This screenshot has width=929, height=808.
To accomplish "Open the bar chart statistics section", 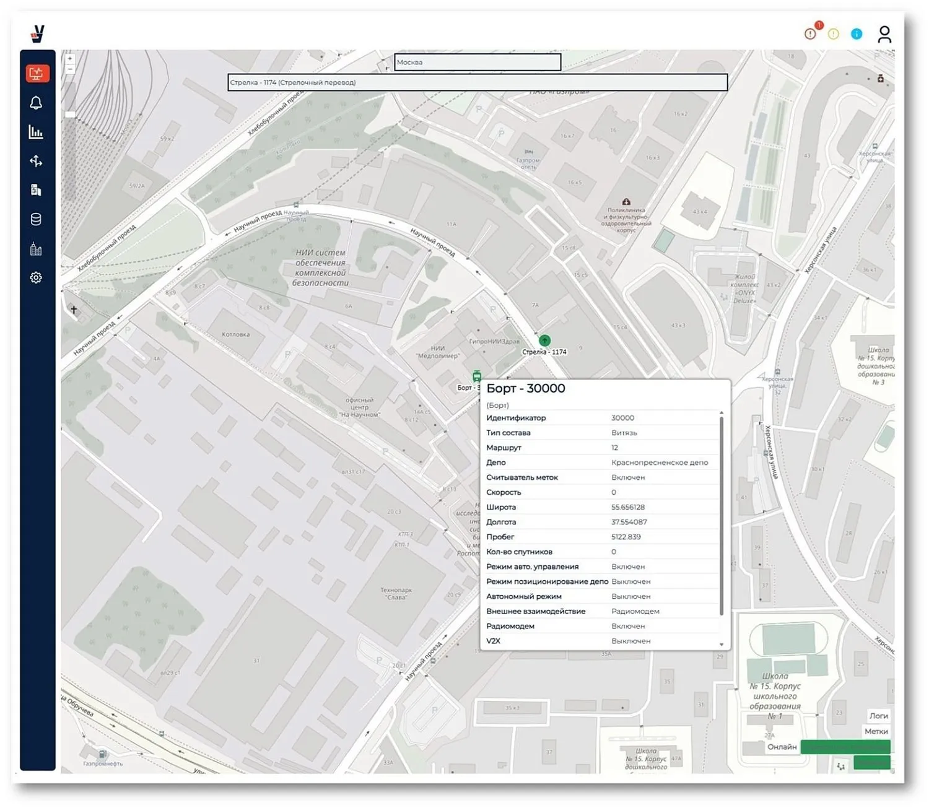I will [x=36, y=132].
